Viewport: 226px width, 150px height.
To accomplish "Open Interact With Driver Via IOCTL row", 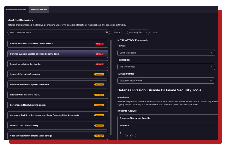I will (x=58, y=95).
